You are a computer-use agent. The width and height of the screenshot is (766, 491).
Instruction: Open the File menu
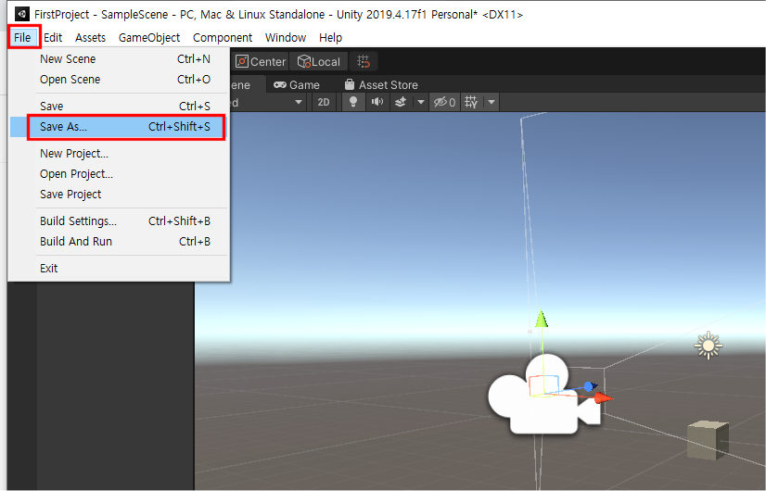tap(22, 38)
